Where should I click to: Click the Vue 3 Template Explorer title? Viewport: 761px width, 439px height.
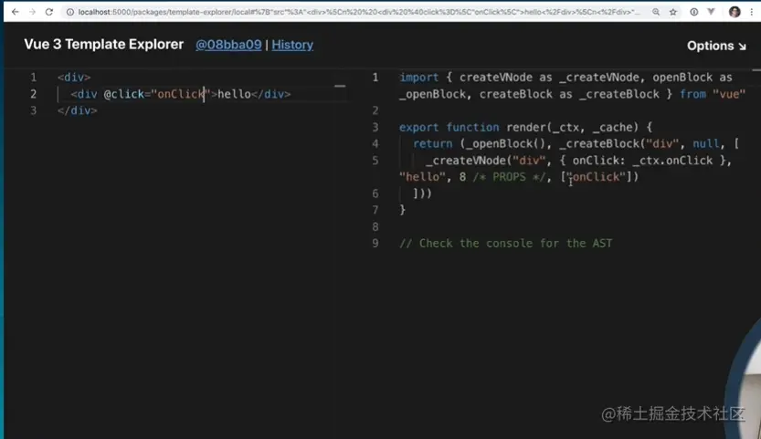(x=104, y=44)
